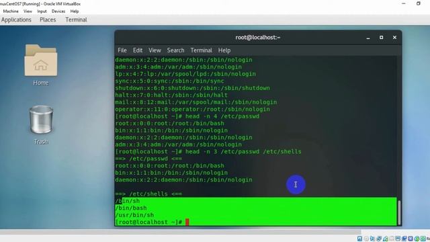Minimize the VirtualBox window
This screenshot has height=242, width=430.
pos(404,3)
